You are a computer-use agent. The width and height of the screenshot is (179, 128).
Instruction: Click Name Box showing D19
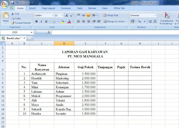tap(15, 32)
